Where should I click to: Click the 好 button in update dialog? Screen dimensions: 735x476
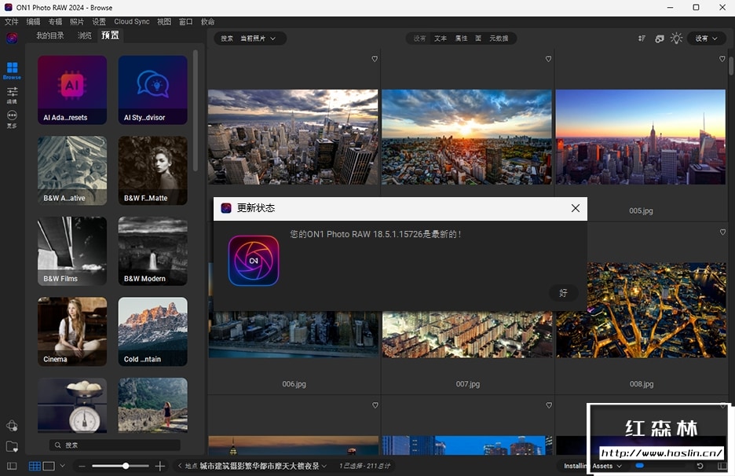[x=563, y=293]
